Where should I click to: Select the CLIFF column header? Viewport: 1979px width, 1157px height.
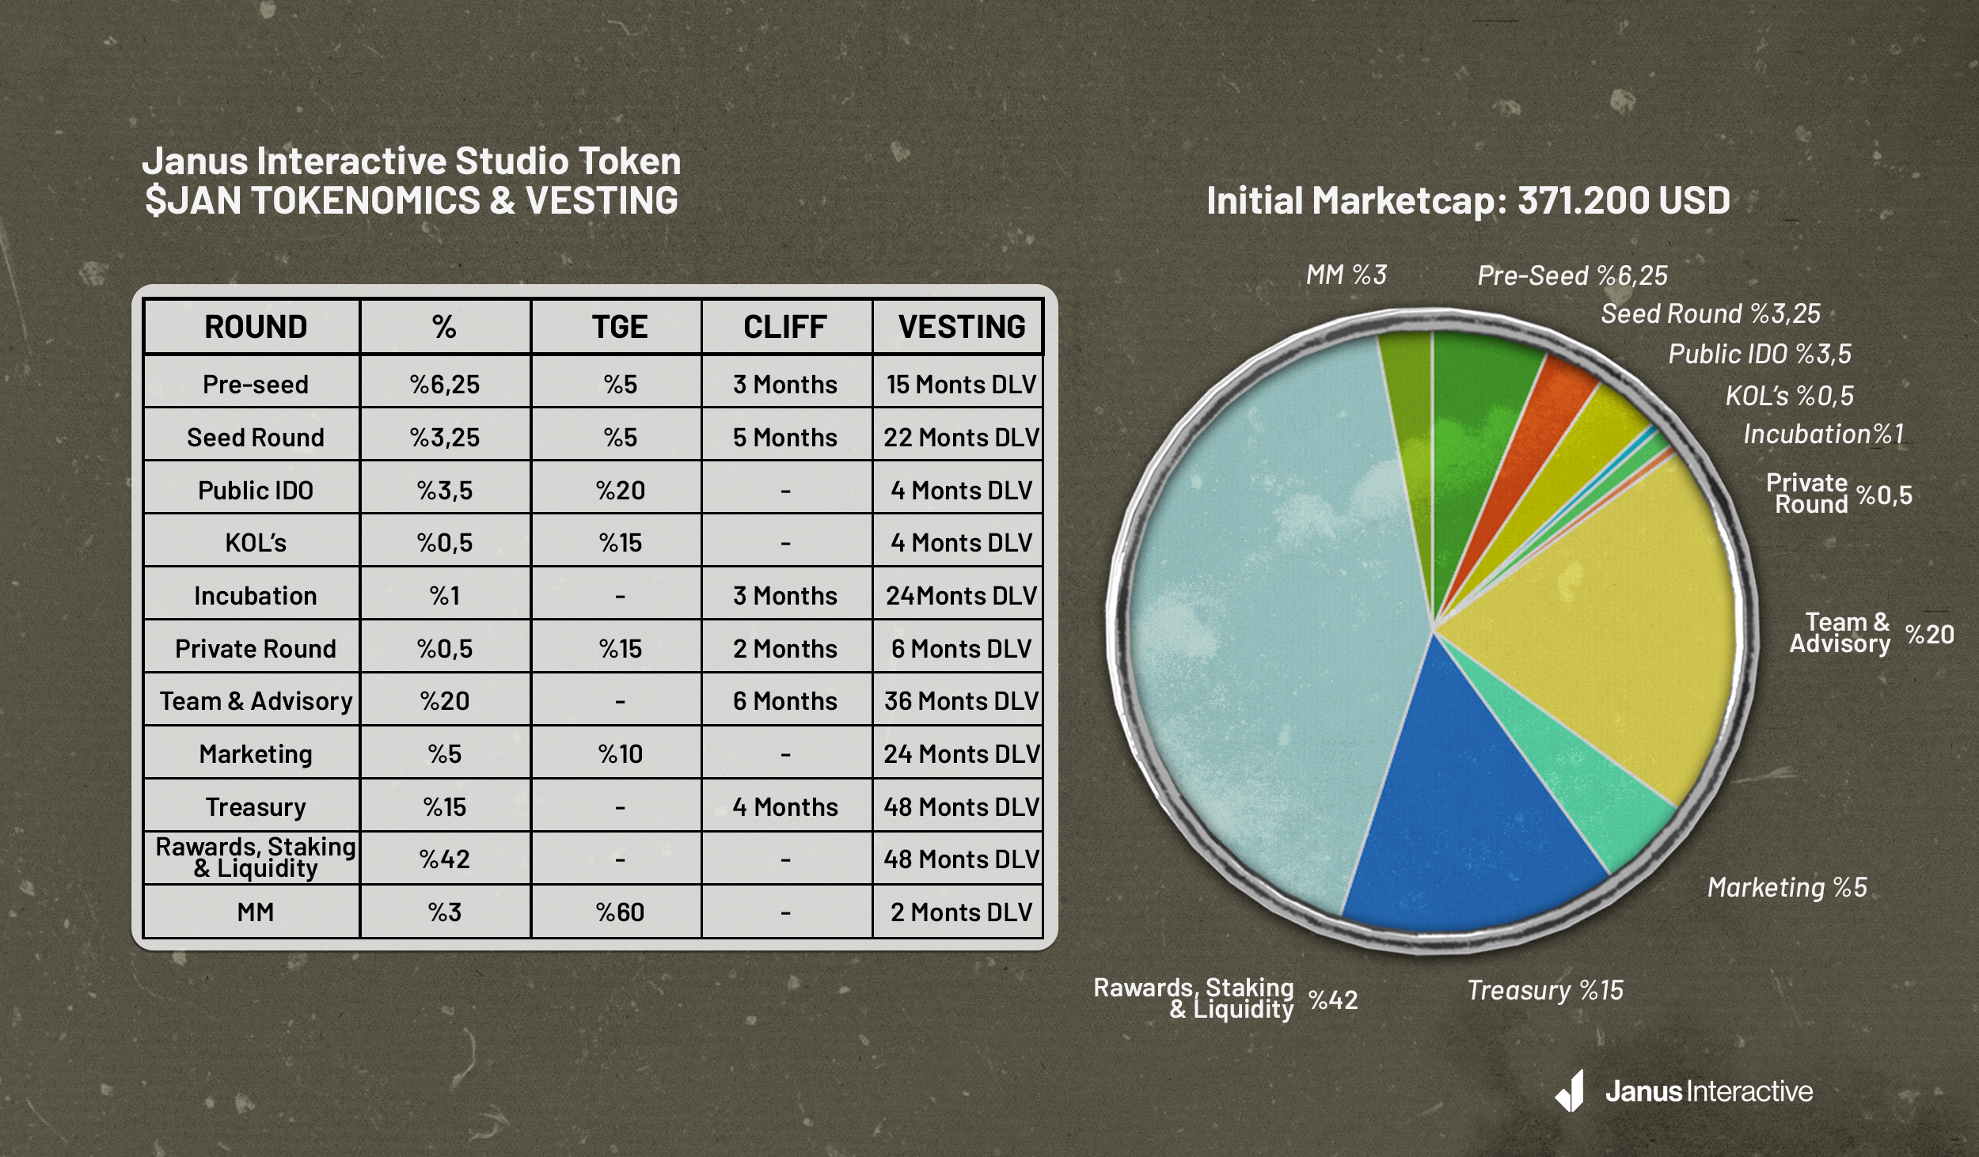[787, 326]
